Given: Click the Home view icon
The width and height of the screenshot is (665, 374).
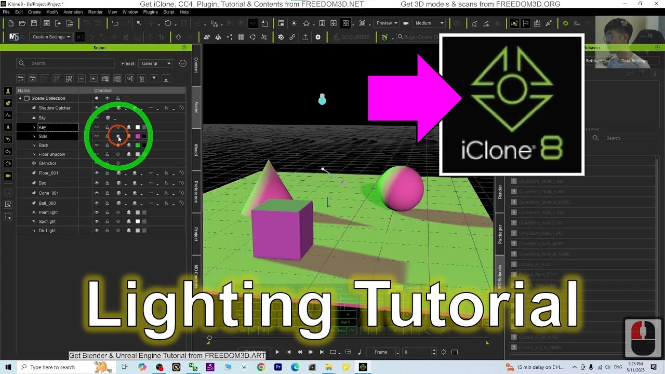Looking at the screenshot, I should click(306, 23).
